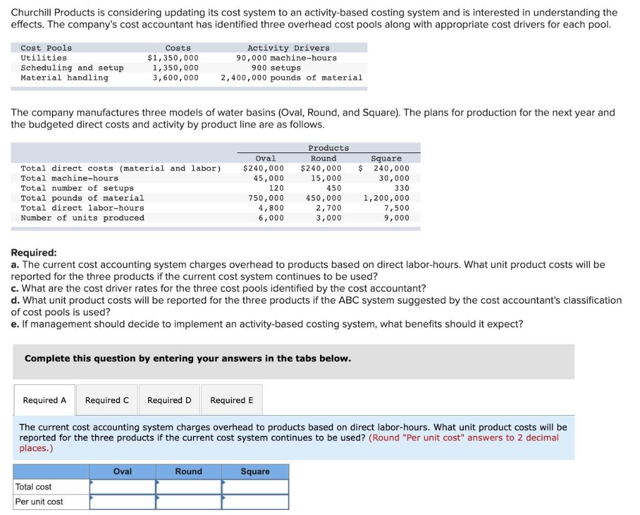Click the Square column header in answer table

255,471
